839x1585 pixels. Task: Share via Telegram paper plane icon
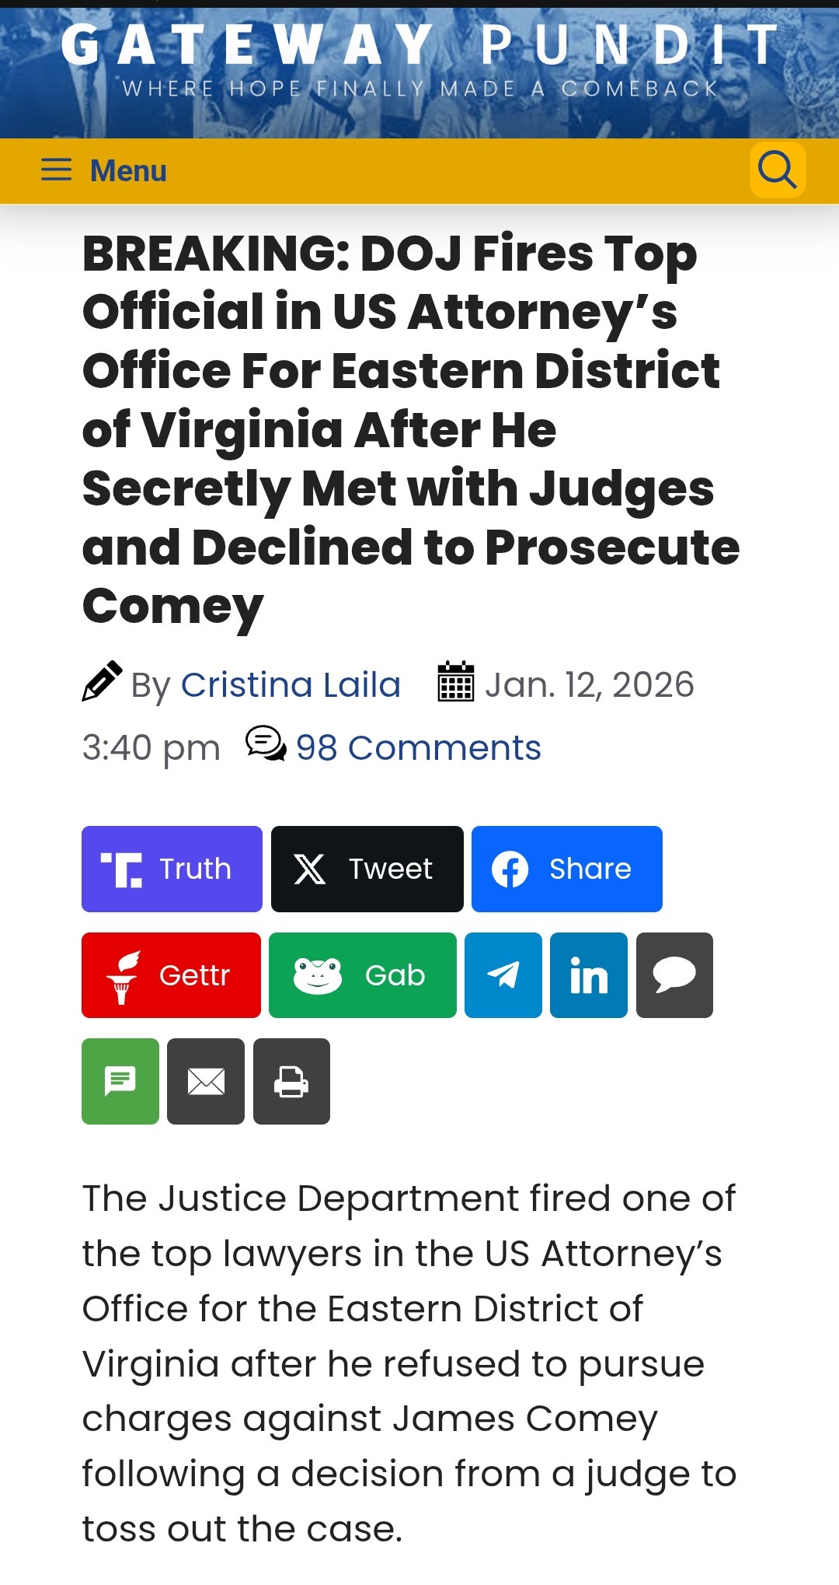[503, 975]
